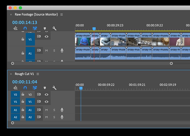The image size is (190, 136).
Task: Click the Raw Footage zoom scrollbar right handle
Action: [x=171, y=63]
